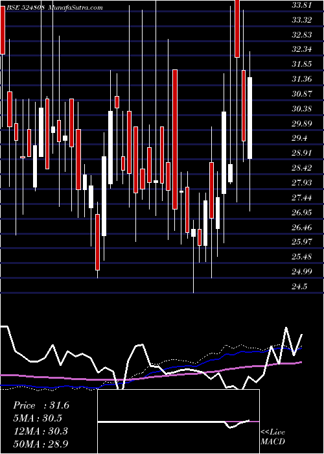Click the 29.4 price axis label
324x454 pixels.
pos(299,138)
